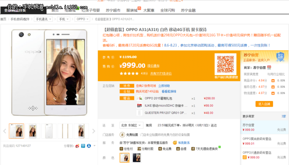Open QUESTER PR1207 case gift image

[x=139, y=113]
